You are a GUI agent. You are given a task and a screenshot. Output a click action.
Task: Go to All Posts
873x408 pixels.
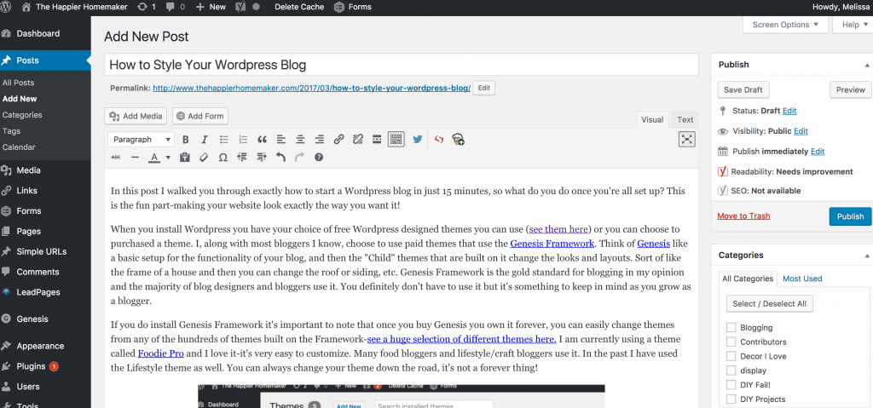[19, 83]
